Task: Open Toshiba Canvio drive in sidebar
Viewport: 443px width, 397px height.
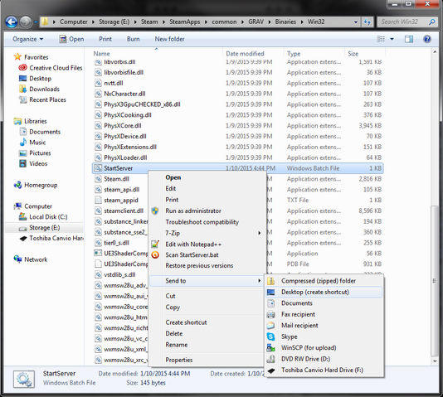Action: pos(51,238)
